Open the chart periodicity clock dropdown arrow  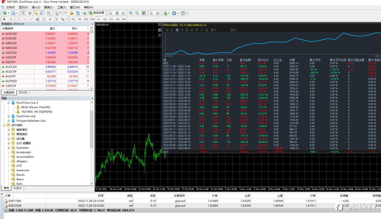click(x=178, y=13)
